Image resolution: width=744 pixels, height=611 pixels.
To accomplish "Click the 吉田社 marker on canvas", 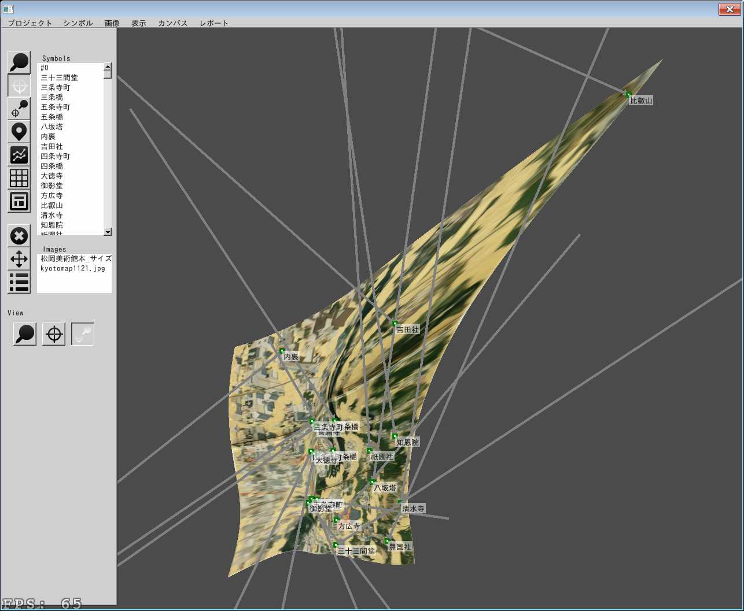I will [x=395, y=323].
